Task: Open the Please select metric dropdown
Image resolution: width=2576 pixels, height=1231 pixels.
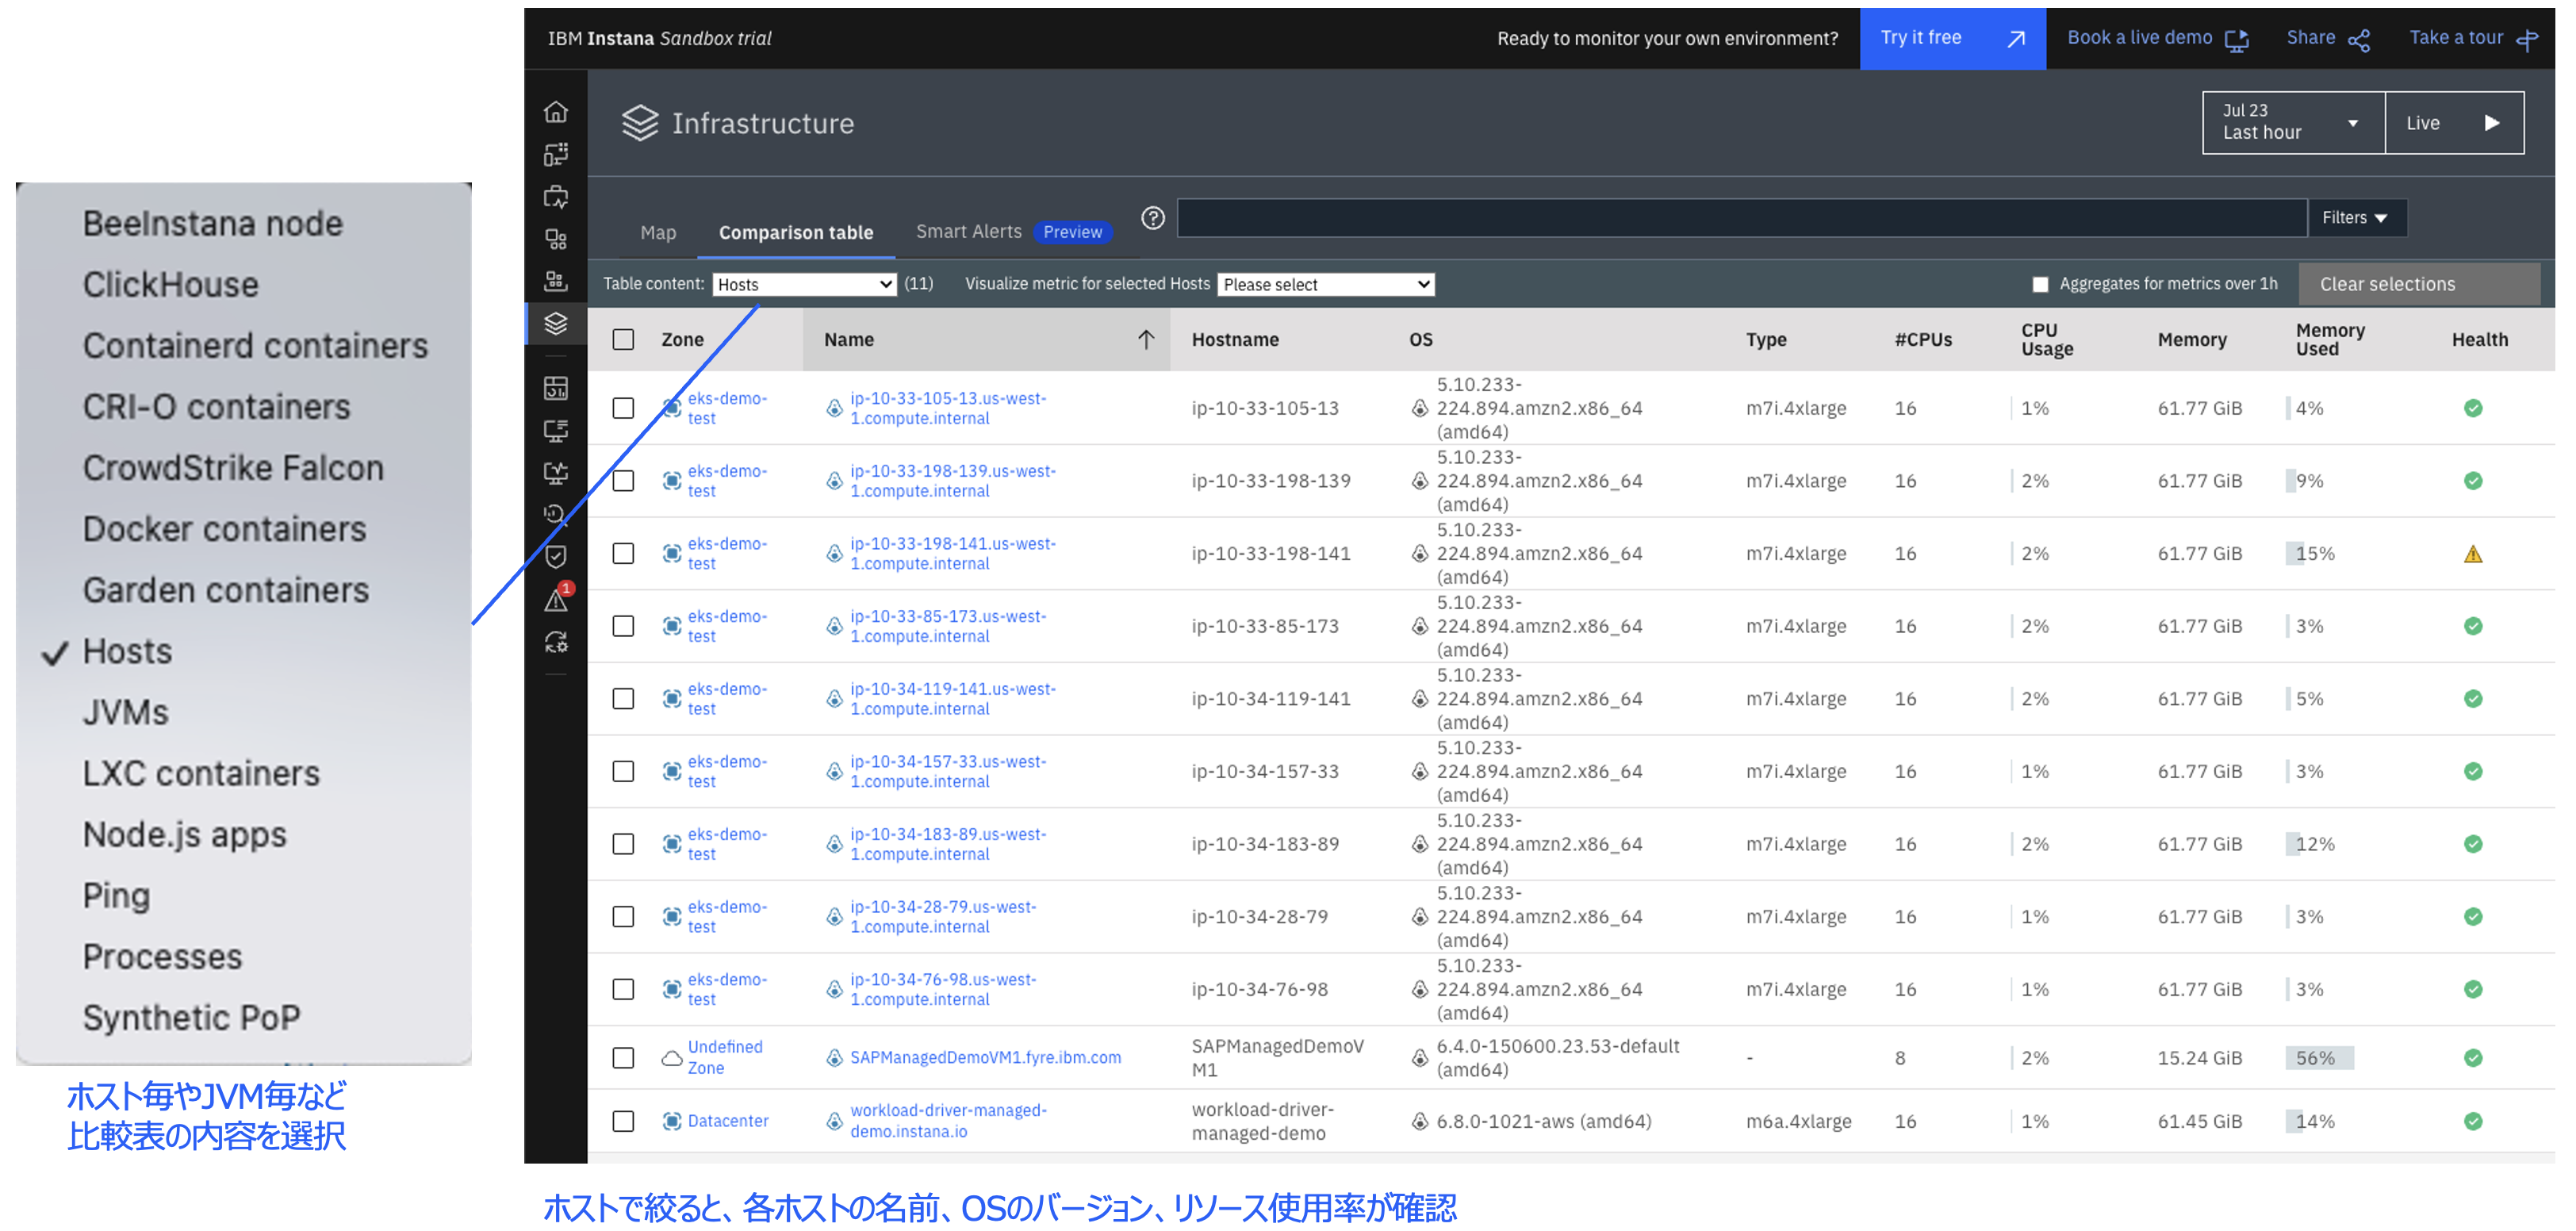Action: [1325, 285]
